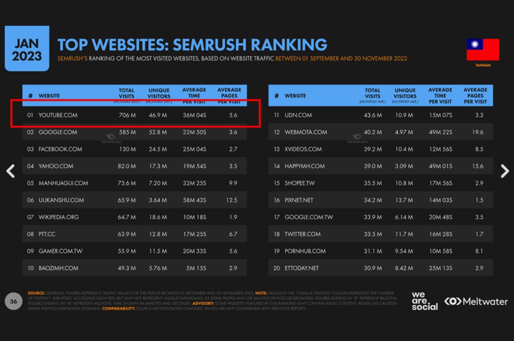Select BAOZIMH.COM in the ranking
The width and height of the screenshot is (514, 341).
[58, 268]
